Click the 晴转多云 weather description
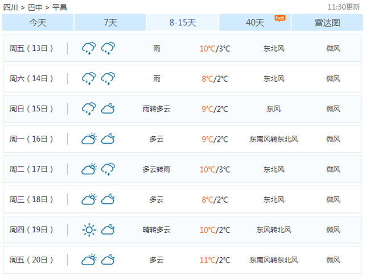Viewport: 370px width, 280px height. coord(157,229)
